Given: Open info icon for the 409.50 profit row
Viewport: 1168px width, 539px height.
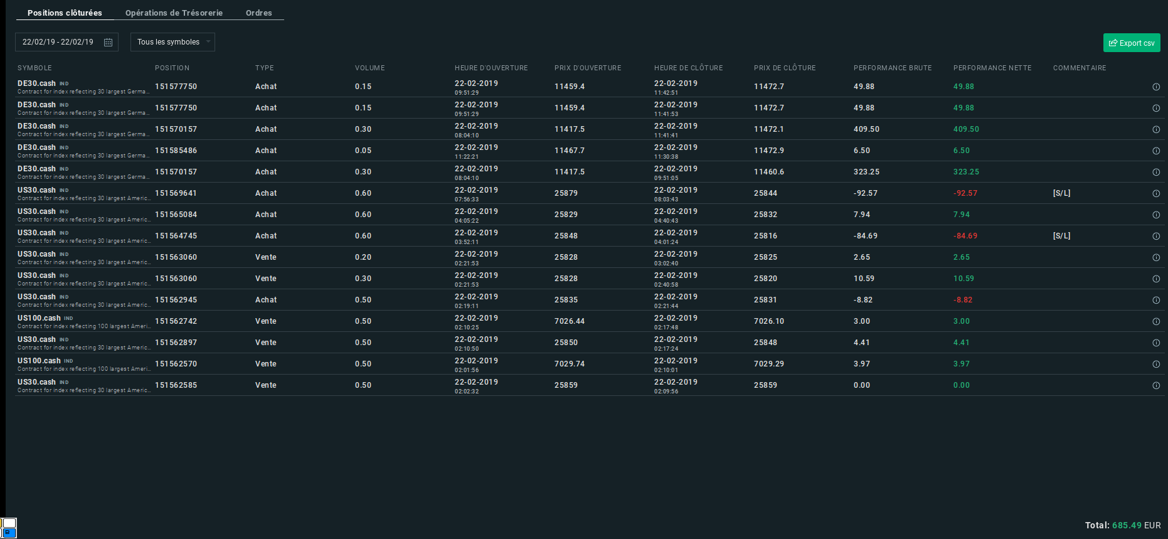Looking at the screenshot, I should pyautogui.click(x=1156, y=129).
